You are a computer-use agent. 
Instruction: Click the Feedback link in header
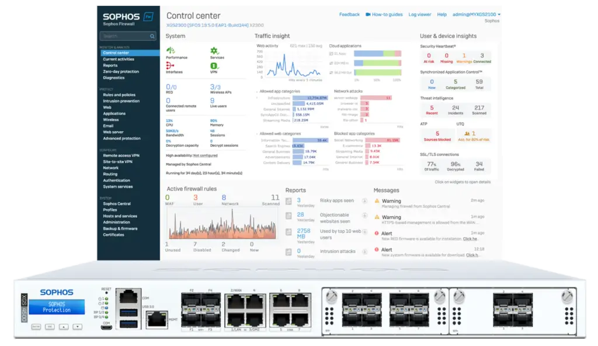349,14
